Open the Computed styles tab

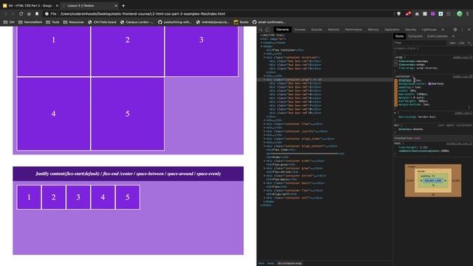coord(415,36)
